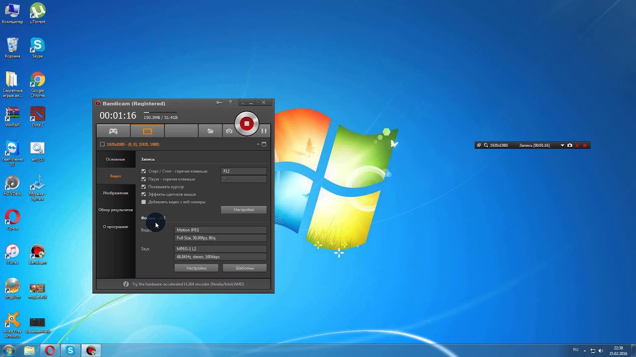Show hidden tray icons arrow
The height and width of the screenshot is (357, 636).
(585, 351)
